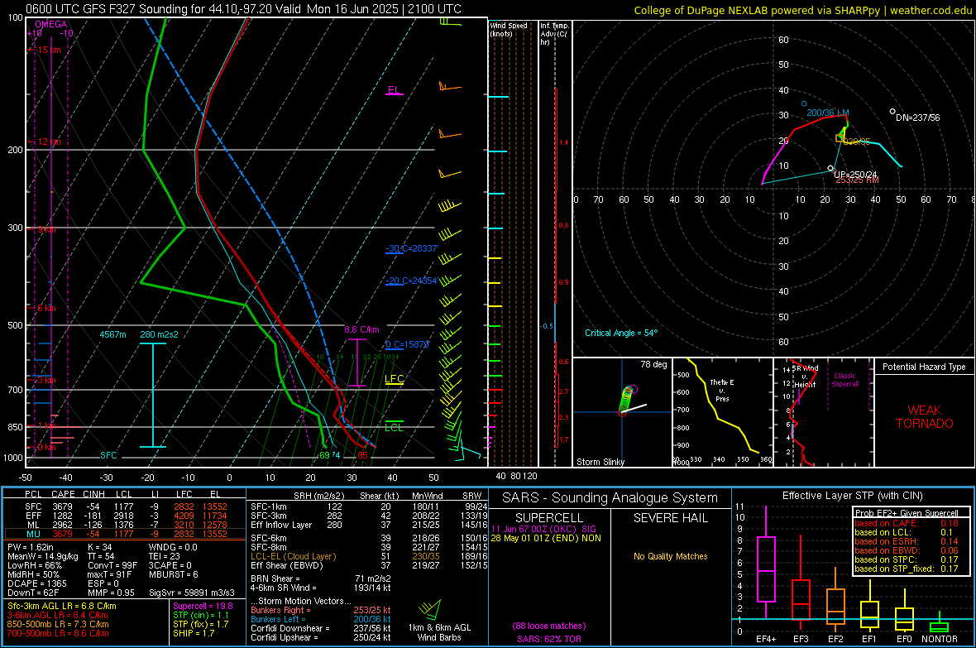
Task: Click the 'SARS - Sounding Analogue System' heading
Action: (610, 498)
